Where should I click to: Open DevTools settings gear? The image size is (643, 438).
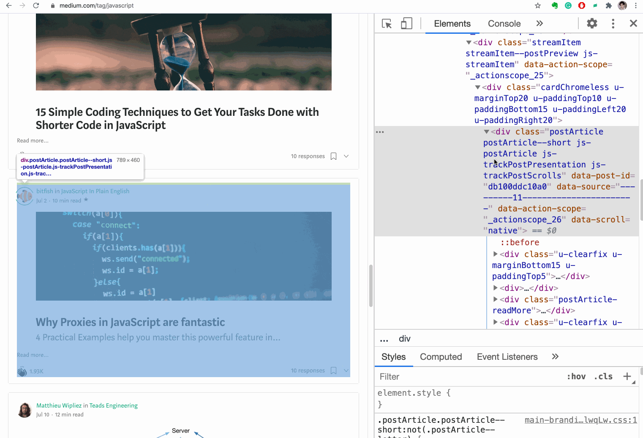pos(592,24)
